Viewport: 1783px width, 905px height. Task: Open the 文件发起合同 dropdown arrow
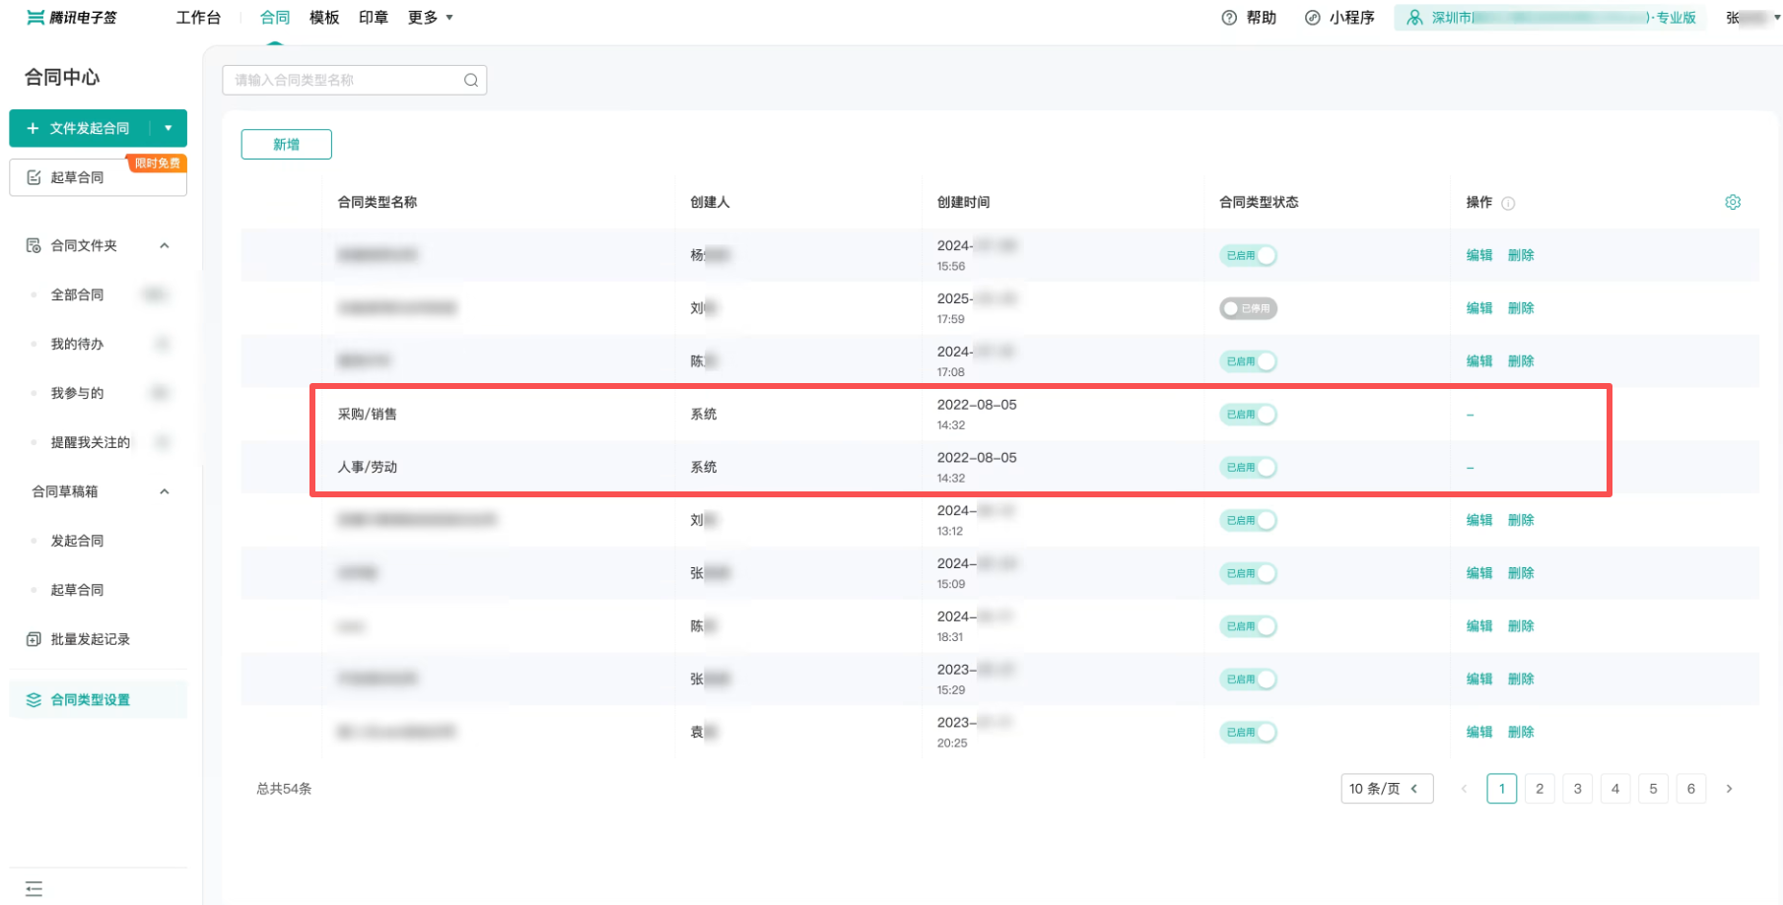point(169,128)
